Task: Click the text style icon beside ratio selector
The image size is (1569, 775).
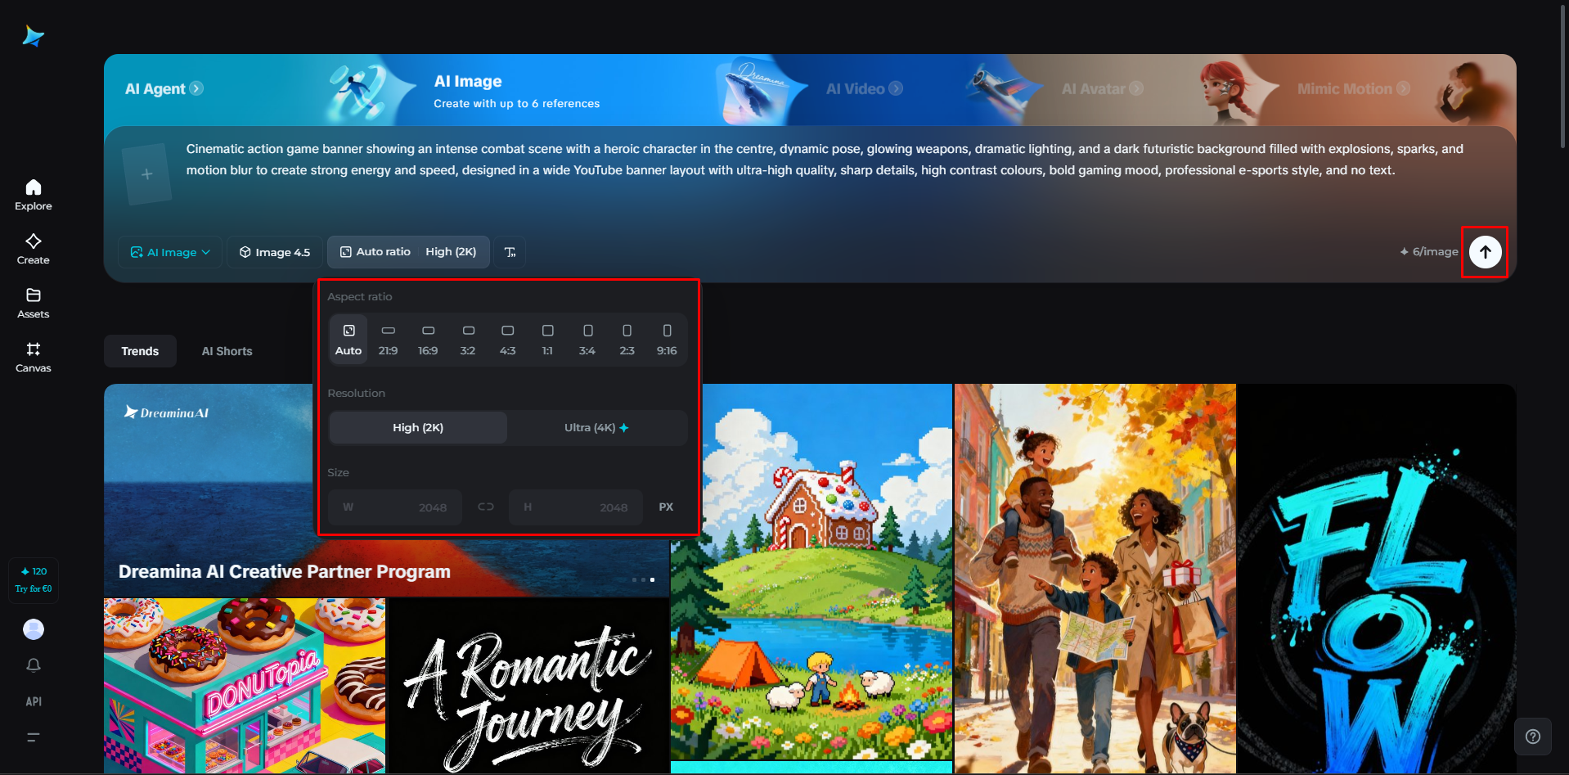Action: point(509,251)
